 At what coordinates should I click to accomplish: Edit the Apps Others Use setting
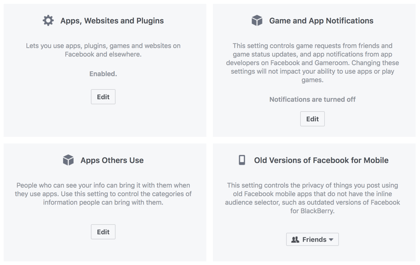(x=103, y=232)
